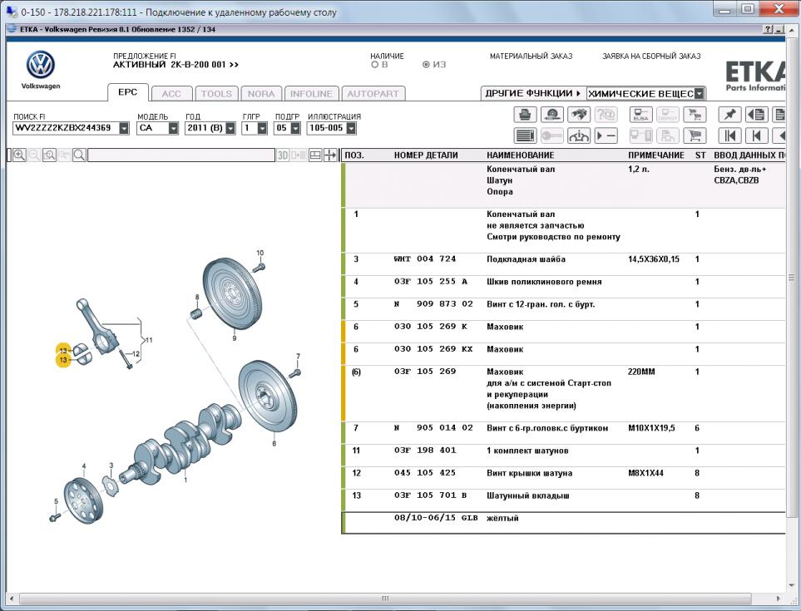Viewport: 801px width, 611px height.
Task: Go to previous illustration icon
Action: click(757, 136)
